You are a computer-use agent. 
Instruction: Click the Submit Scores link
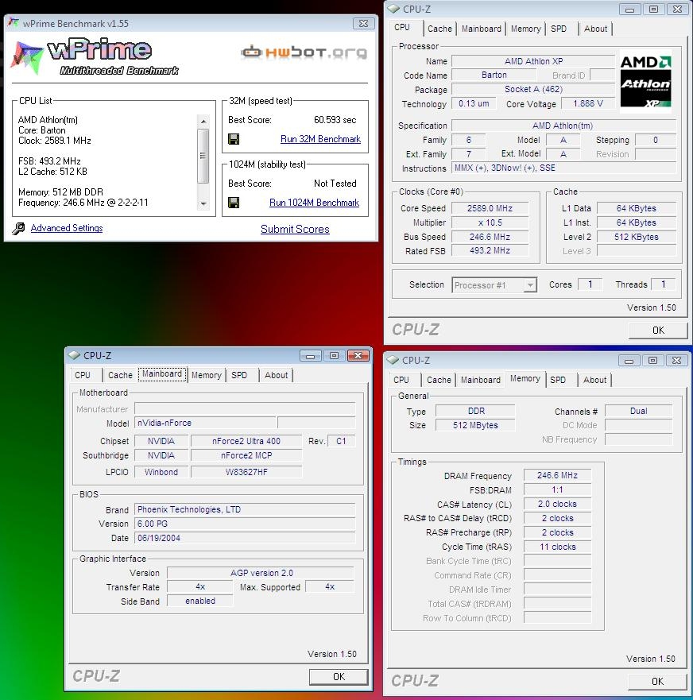(295, 229)
